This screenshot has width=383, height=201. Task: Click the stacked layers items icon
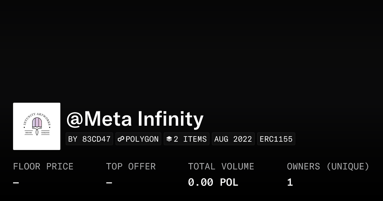click(x=169, y=139)
